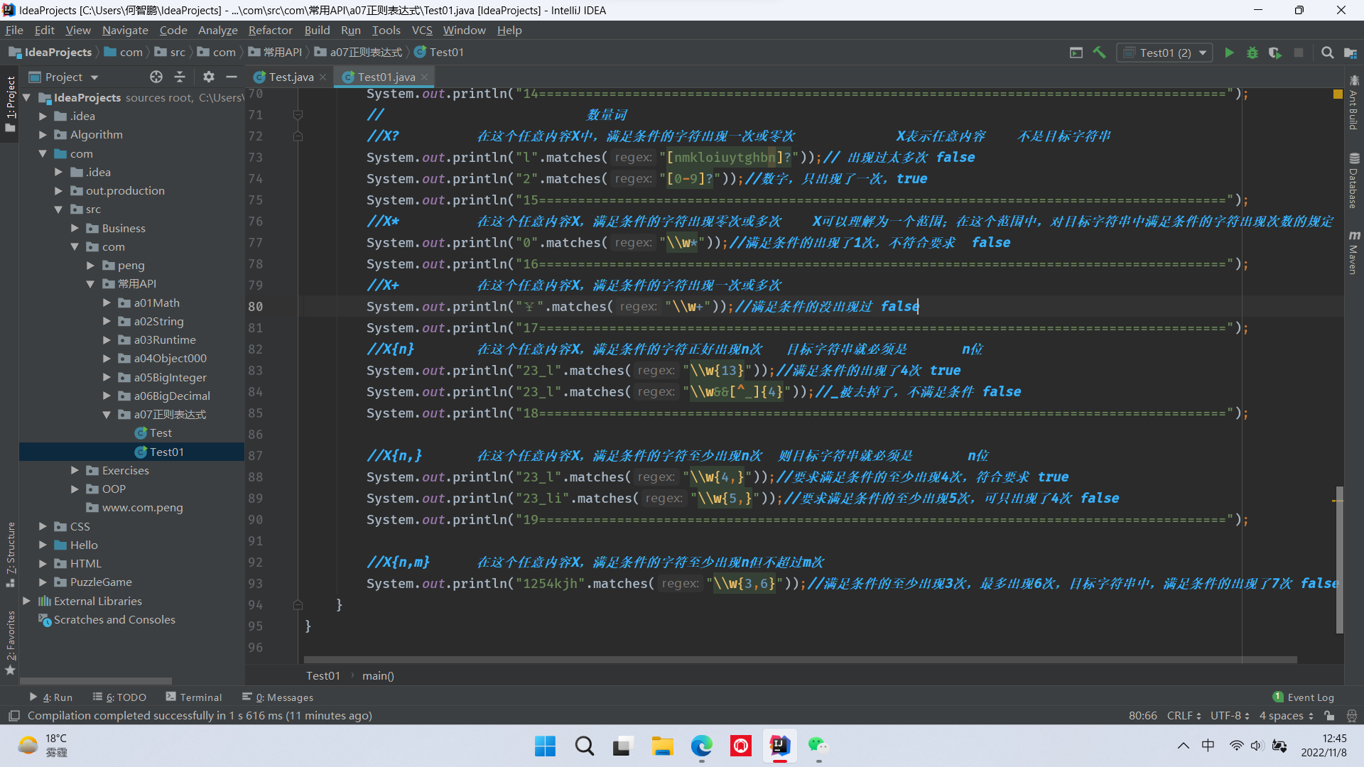Toggle read-only lock icon in status bar
Image resolution: width=1364 pixels, height=767 pixels.
[1329, 716]
